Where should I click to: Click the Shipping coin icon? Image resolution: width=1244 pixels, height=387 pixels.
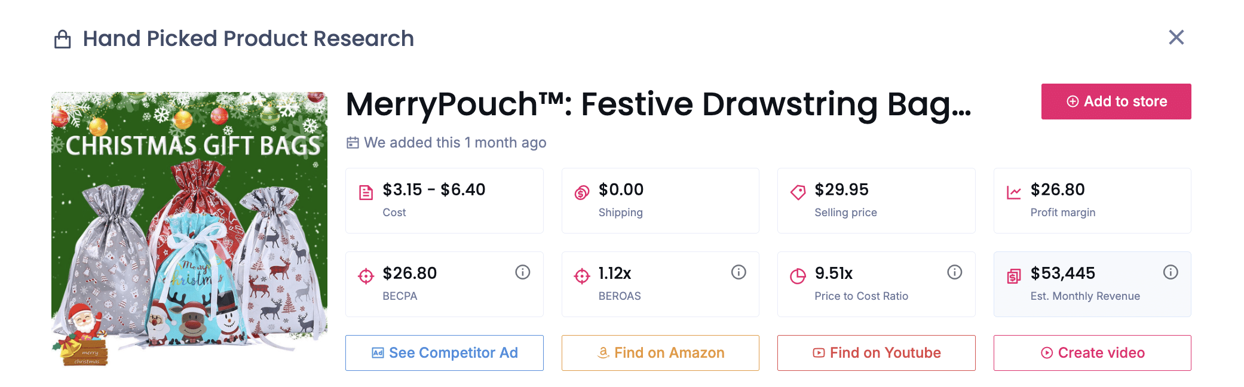(x=582, y=192)
